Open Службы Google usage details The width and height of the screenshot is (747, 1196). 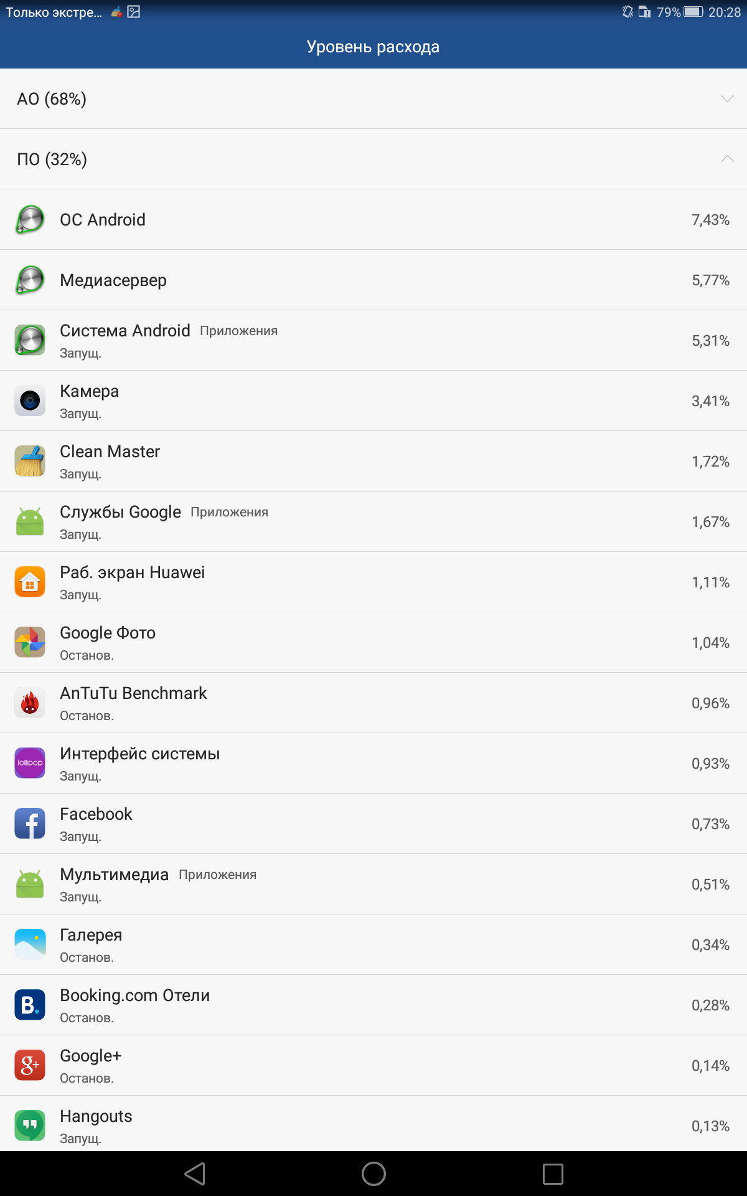374,522
